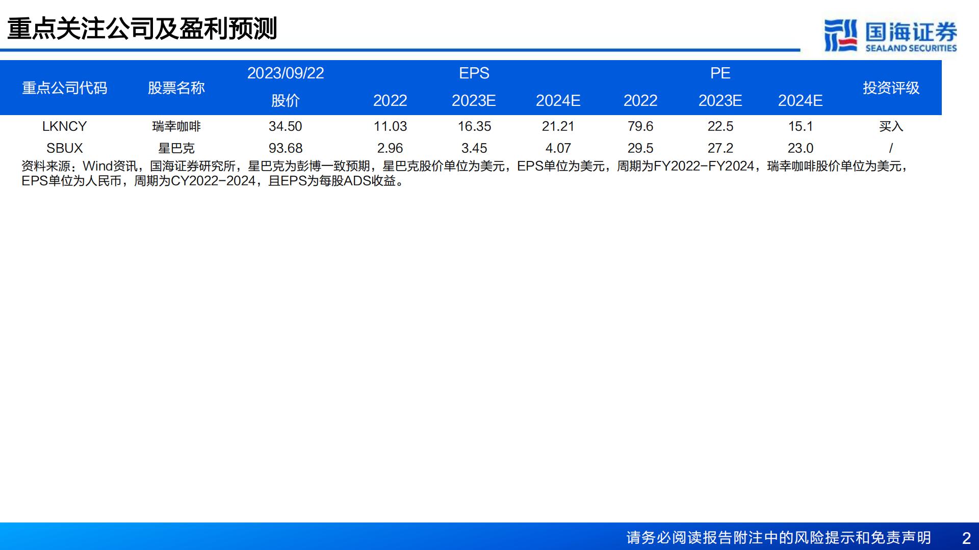Click the stock name 瑞幸咖啡
The height and width of the screenshot is (550, 979).
click(x=176, y=126)
